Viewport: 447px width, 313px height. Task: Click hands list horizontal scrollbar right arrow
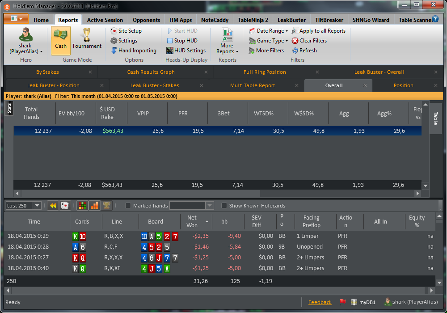point(432,290)
